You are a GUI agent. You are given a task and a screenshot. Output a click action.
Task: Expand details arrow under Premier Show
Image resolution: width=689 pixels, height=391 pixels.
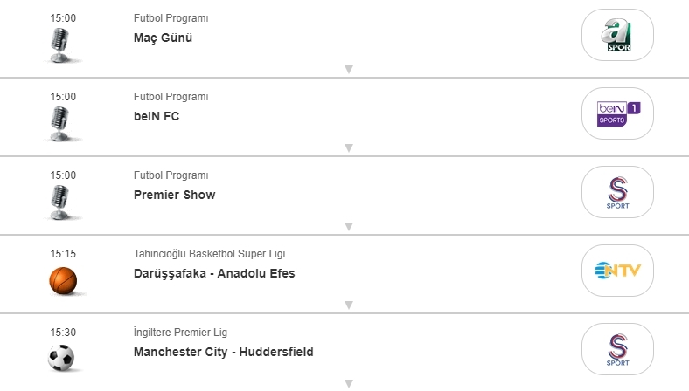[x=348, y=227]
